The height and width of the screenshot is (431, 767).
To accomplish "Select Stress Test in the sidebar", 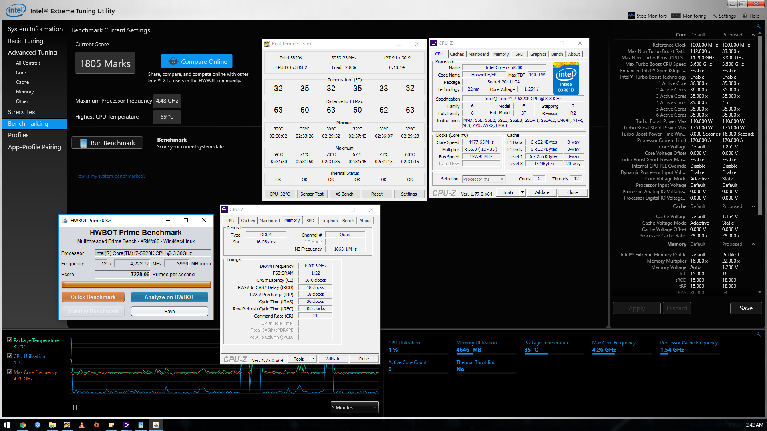I will (x=22, y=112).
